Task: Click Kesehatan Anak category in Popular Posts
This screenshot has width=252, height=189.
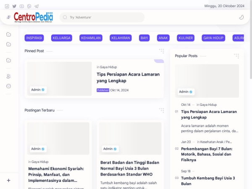Action: [x=216, y=142]
